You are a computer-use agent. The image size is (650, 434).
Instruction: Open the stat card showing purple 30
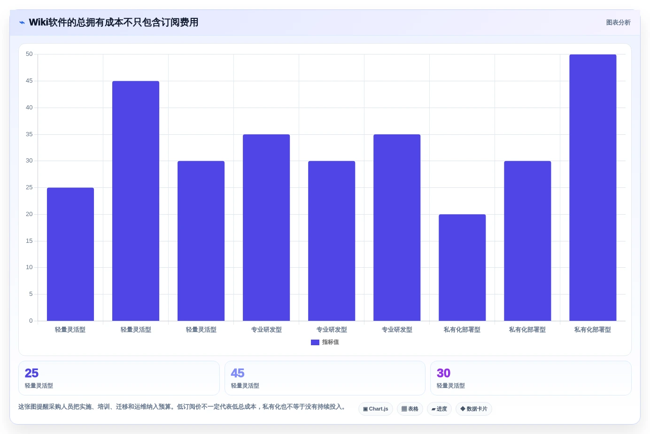[x=531, y=378]
